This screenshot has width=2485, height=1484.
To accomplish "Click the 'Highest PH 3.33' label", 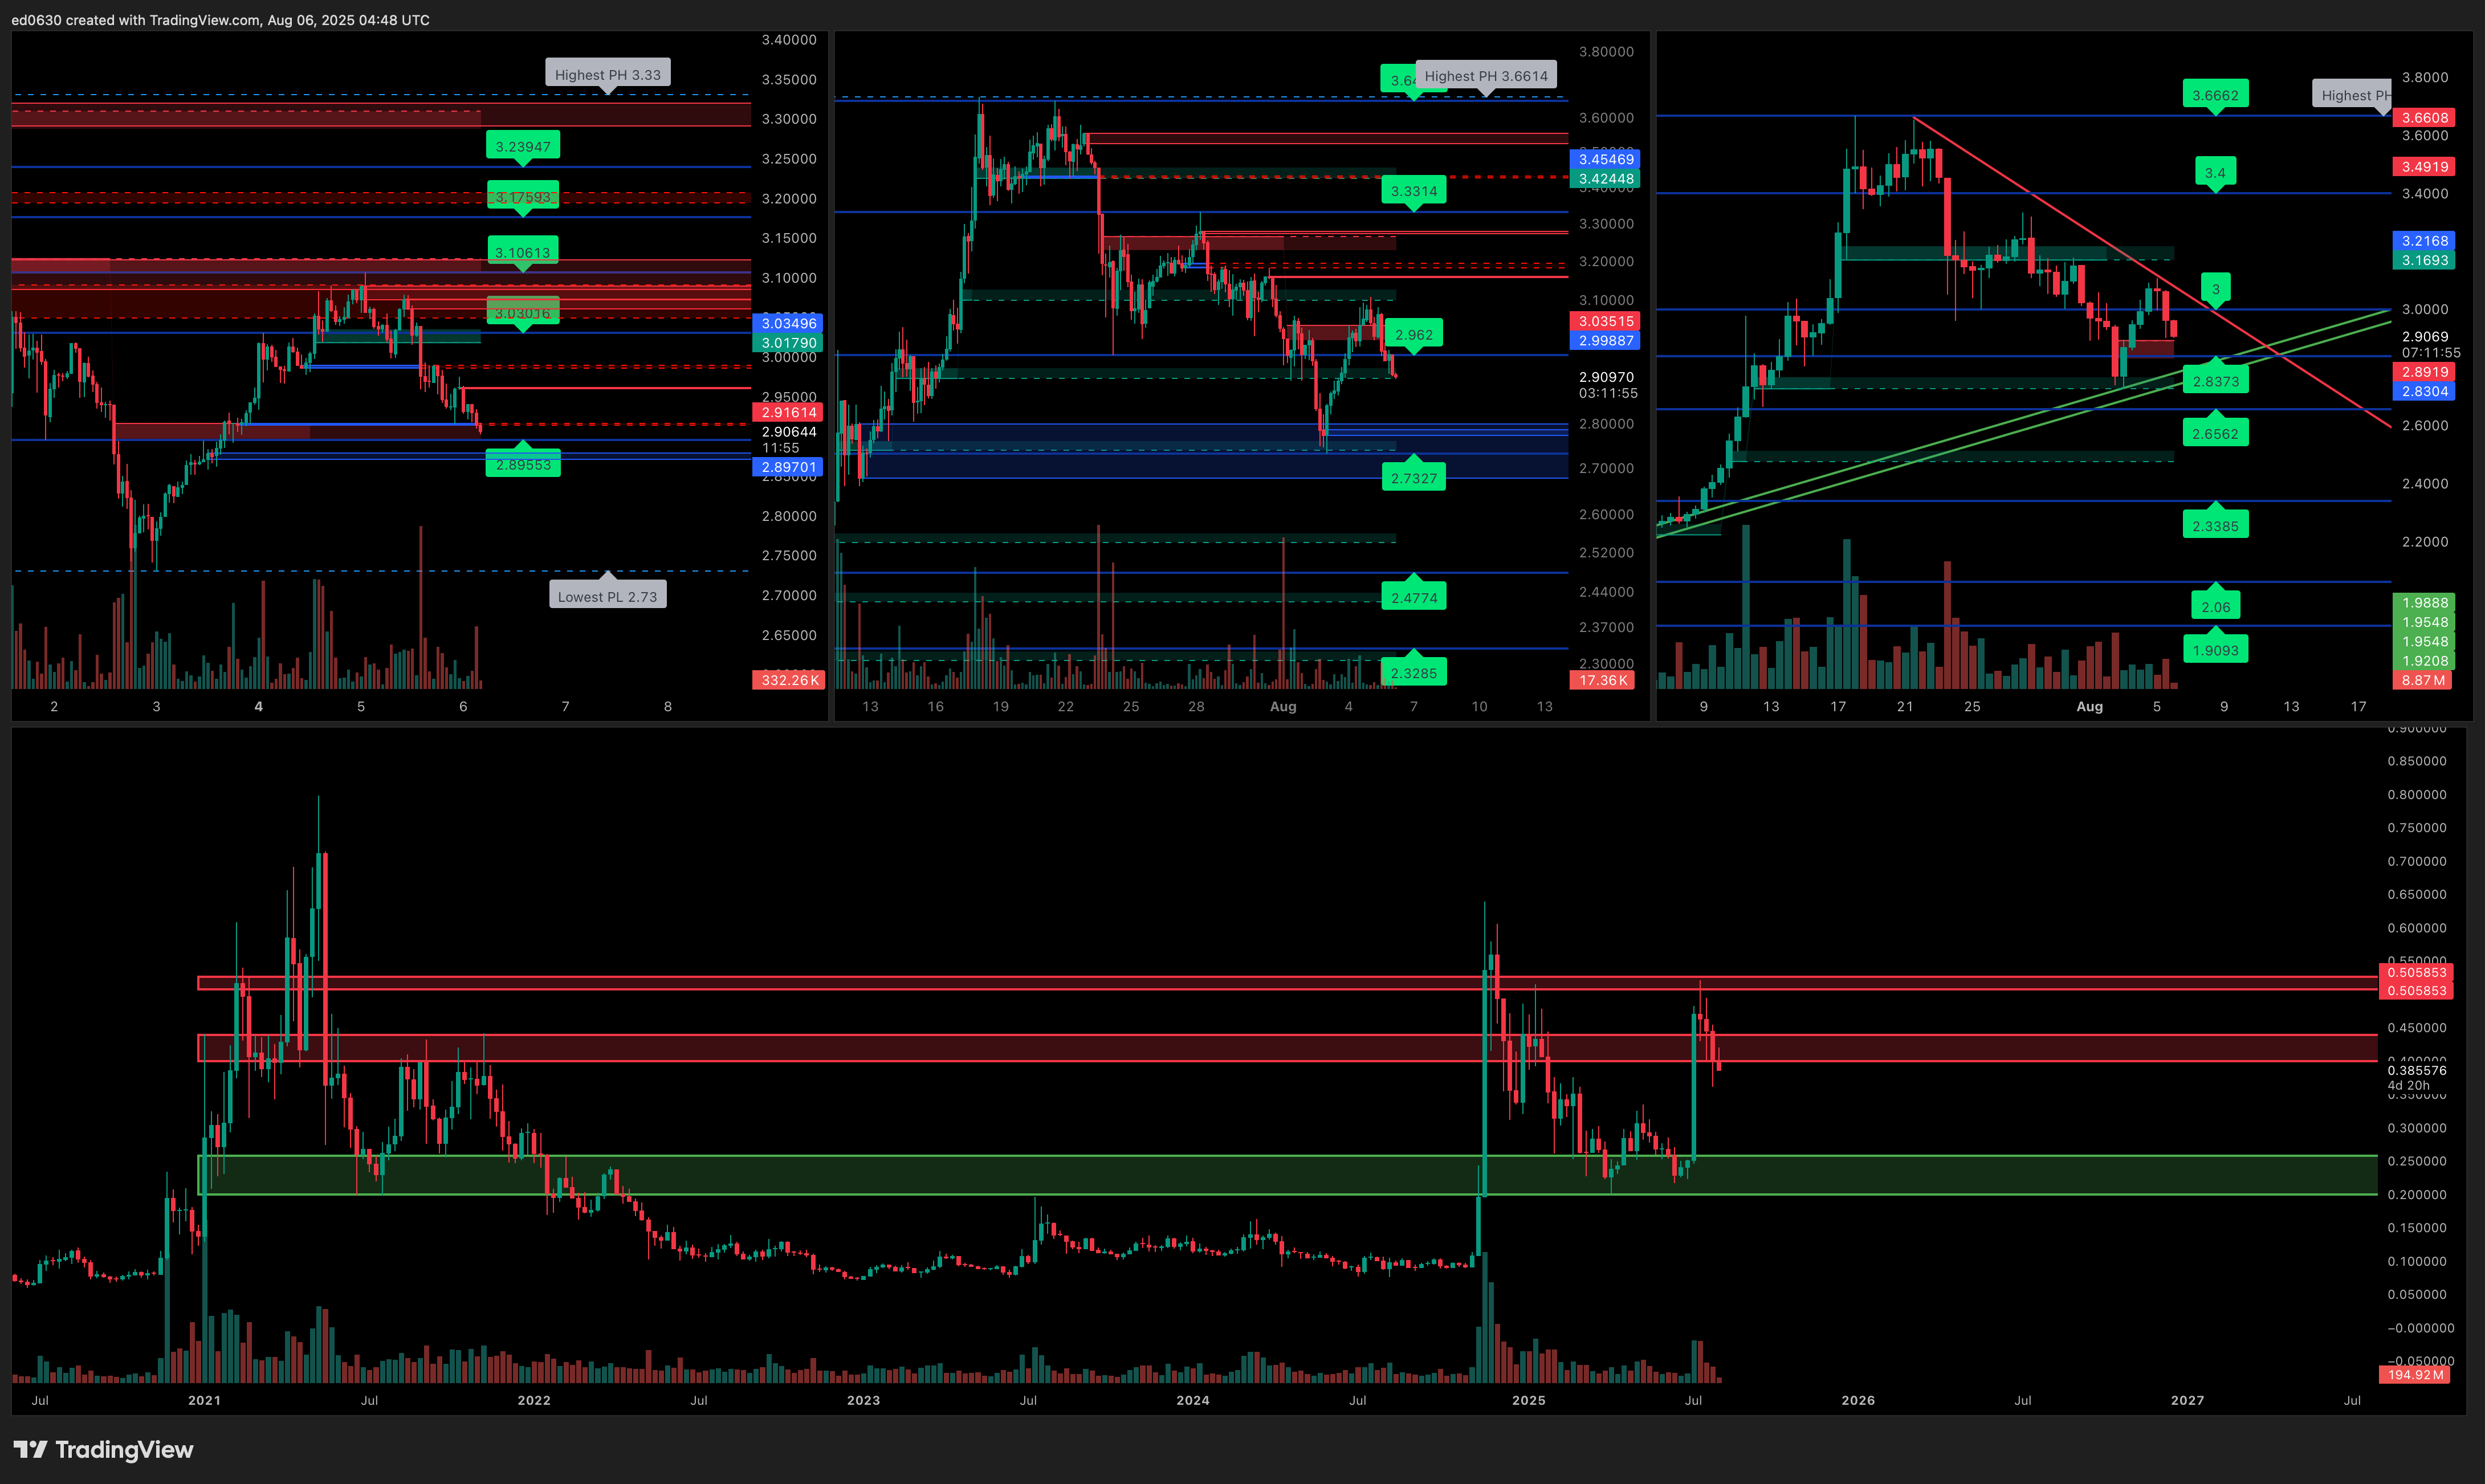I will coord(607,74).
